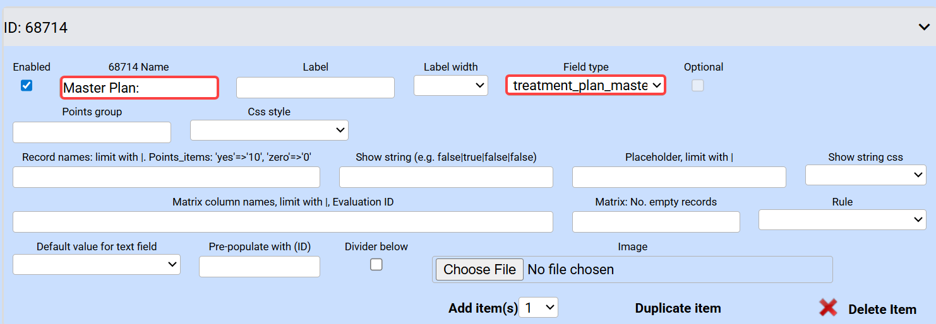This screenshot has width=936, height=324.
Task: Focus the Label text input
Action: click(x=315, y=88)
